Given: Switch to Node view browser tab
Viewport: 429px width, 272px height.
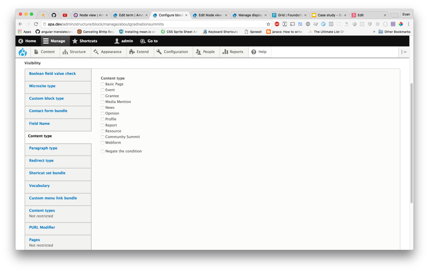Looking at the screenshot, I should pos(90,15).
